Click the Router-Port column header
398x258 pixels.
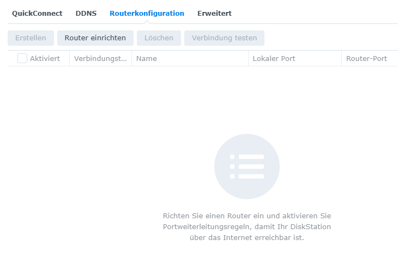[366, 58]
